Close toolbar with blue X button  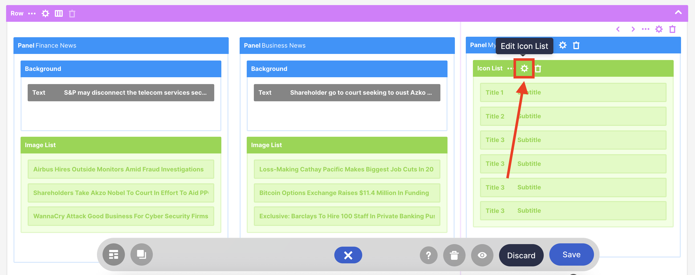348,255
